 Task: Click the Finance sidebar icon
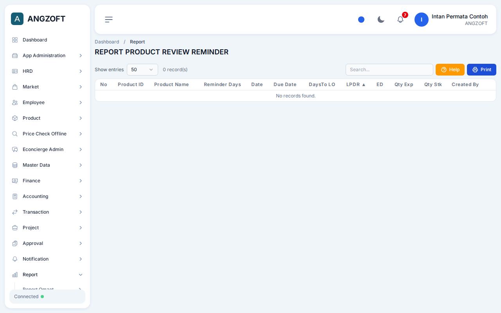(x=15, y=181)
